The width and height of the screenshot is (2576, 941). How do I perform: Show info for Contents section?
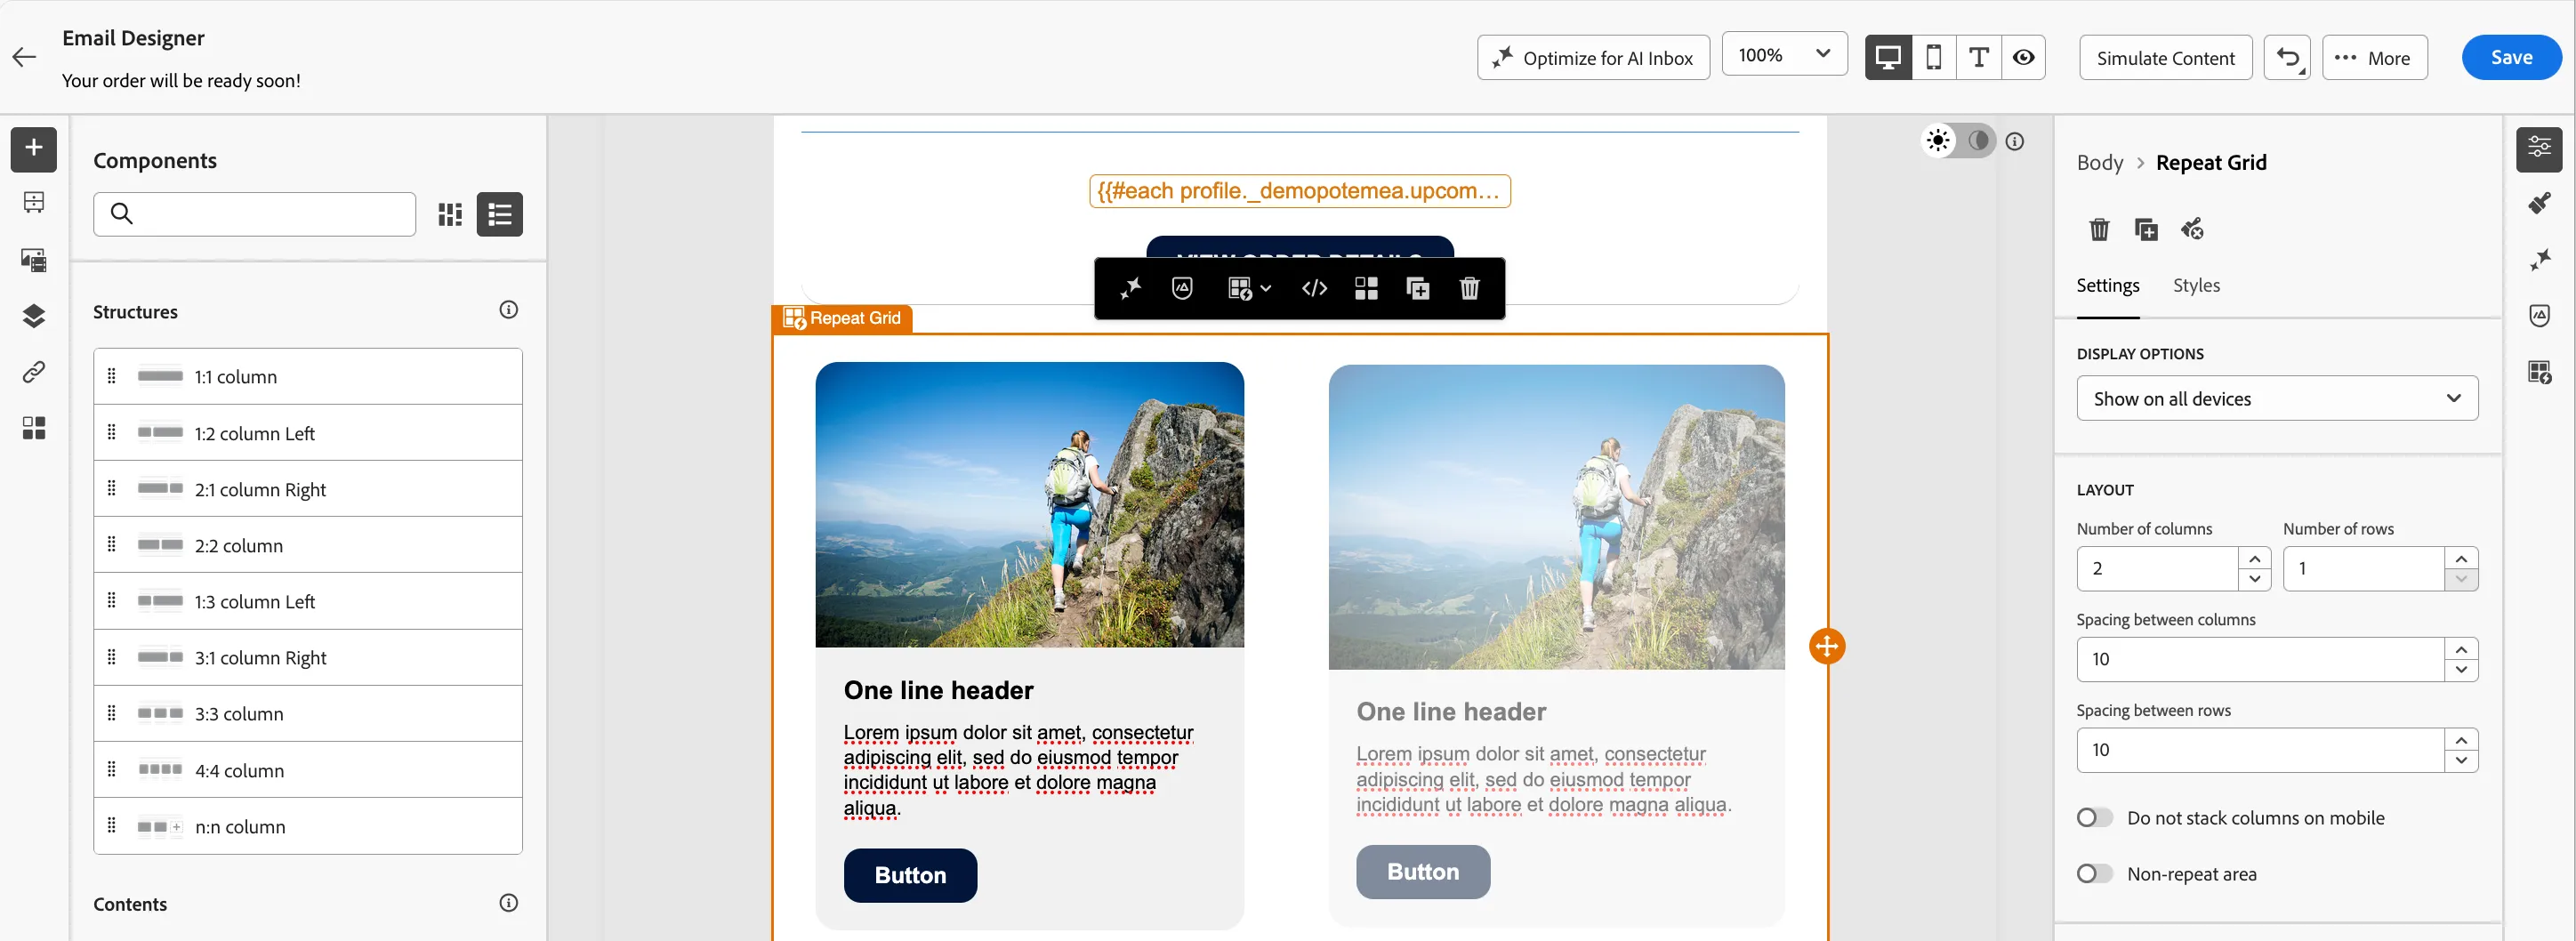[508, 903]
